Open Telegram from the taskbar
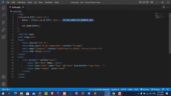 89,94
